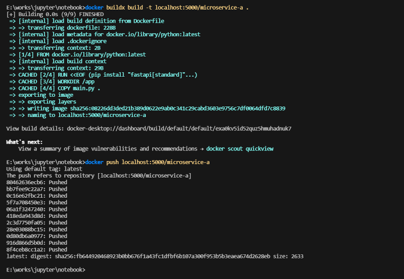Screen dimensions: 404x279
Task: Click the 'CACHED [2/4] RUN <<EOF' pip install line
Action: 104,75
